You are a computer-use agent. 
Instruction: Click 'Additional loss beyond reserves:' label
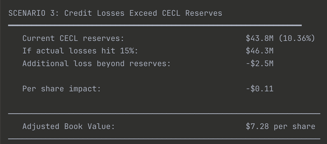coord(96,64)
